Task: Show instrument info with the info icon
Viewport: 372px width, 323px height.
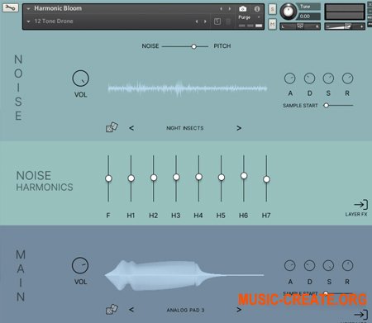Action: (257, 9)
